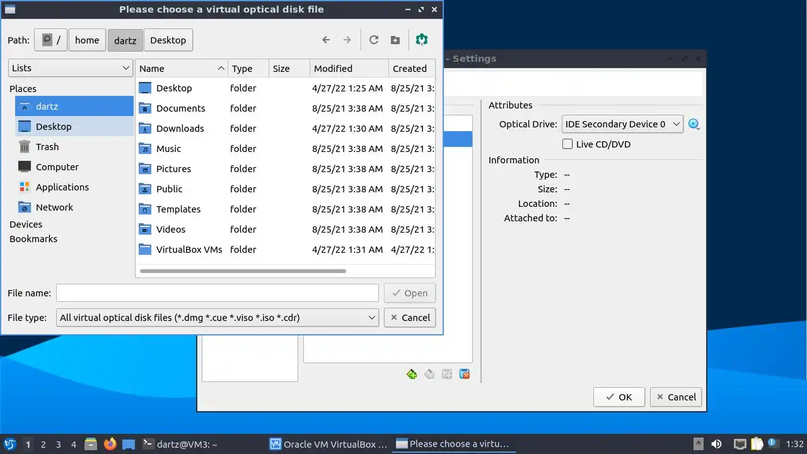This screenshot has width=807, height=454.
Task: Click the remove controller icon in Settings
Action: [x=429, y=374]
